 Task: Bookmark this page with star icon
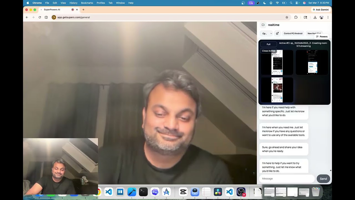[x=287, y=17]
